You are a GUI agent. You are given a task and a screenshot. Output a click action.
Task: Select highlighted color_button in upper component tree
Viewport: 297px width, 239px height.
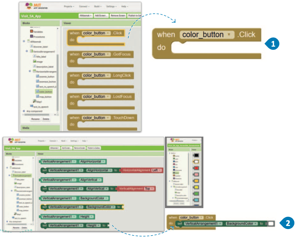tap(45, 92)
